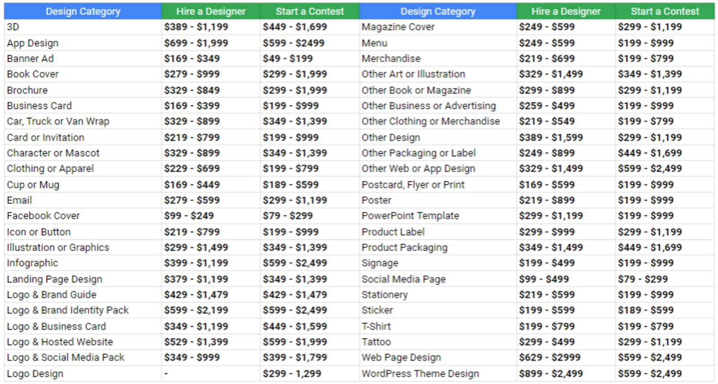Select the '$529 - $1,399' hire price

211,342
